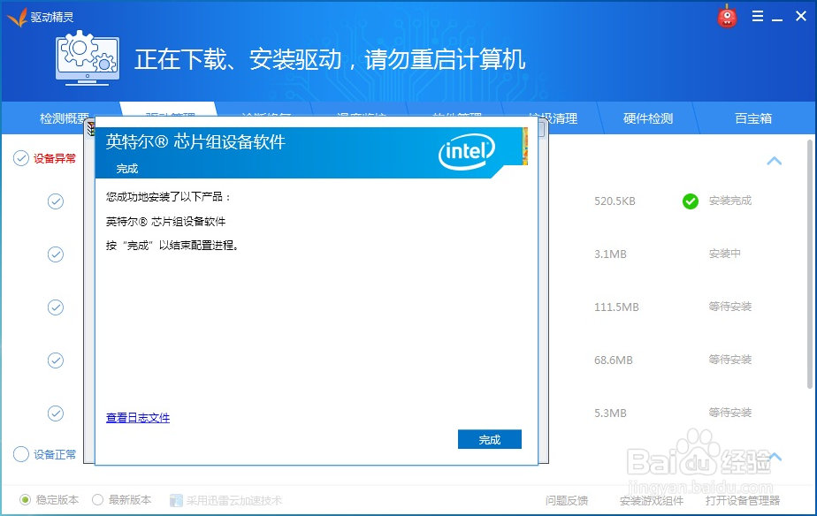817x516 pixels.
Task: Uncheck the driver row sized 3.1MB
Action: (56, 254)
